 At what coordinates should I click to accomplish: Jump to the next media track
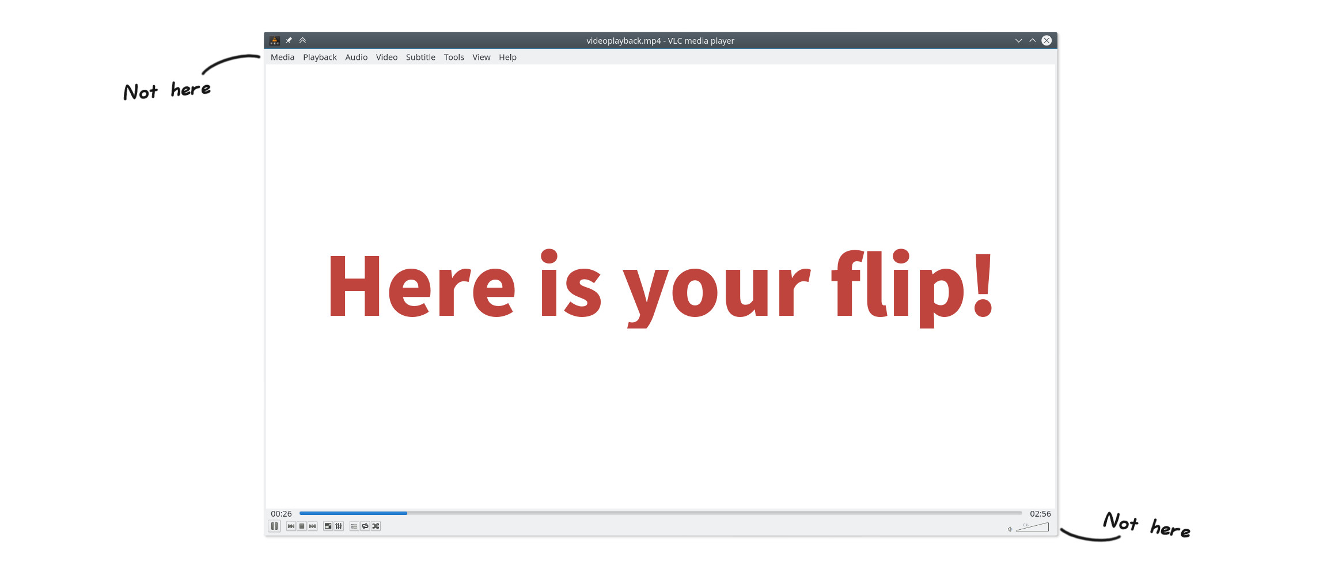click(313, 526)
